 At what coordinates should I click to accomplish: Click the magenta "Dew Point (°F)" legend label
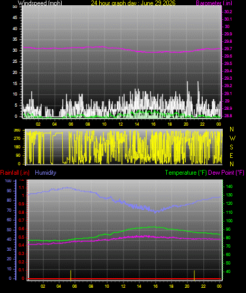226,173
